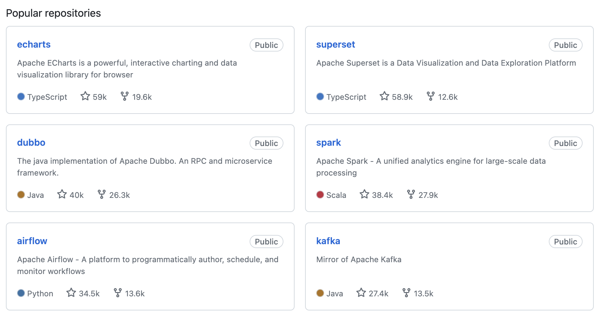Click the star icon for kafka
This screenshot has height=317, width=599.
click(361, 293)
